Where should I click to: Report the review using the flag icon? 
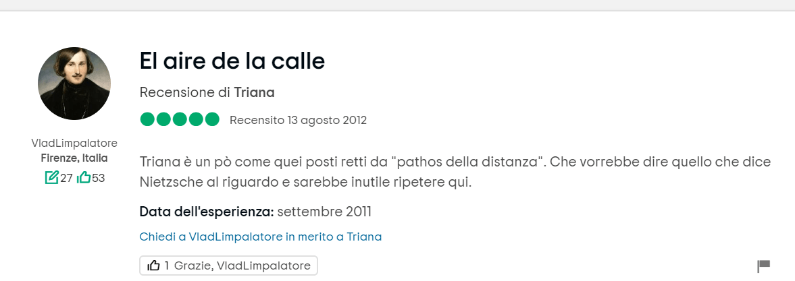coord(764,266)
